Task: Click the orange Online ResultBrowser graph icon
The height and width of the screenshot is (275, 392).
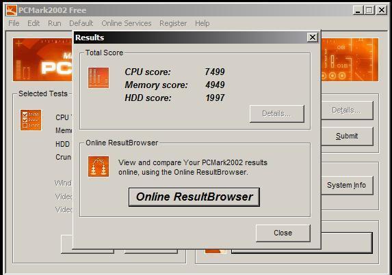Action: click(x=99, y=167)
